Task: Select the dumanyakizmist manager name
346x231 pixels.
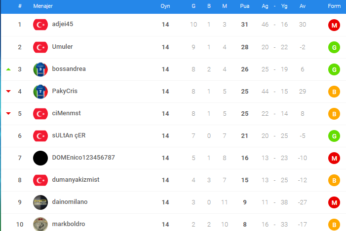Action: (76, 180)
